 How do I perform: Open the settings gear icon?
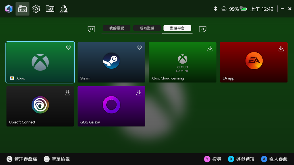pos(36,9)
